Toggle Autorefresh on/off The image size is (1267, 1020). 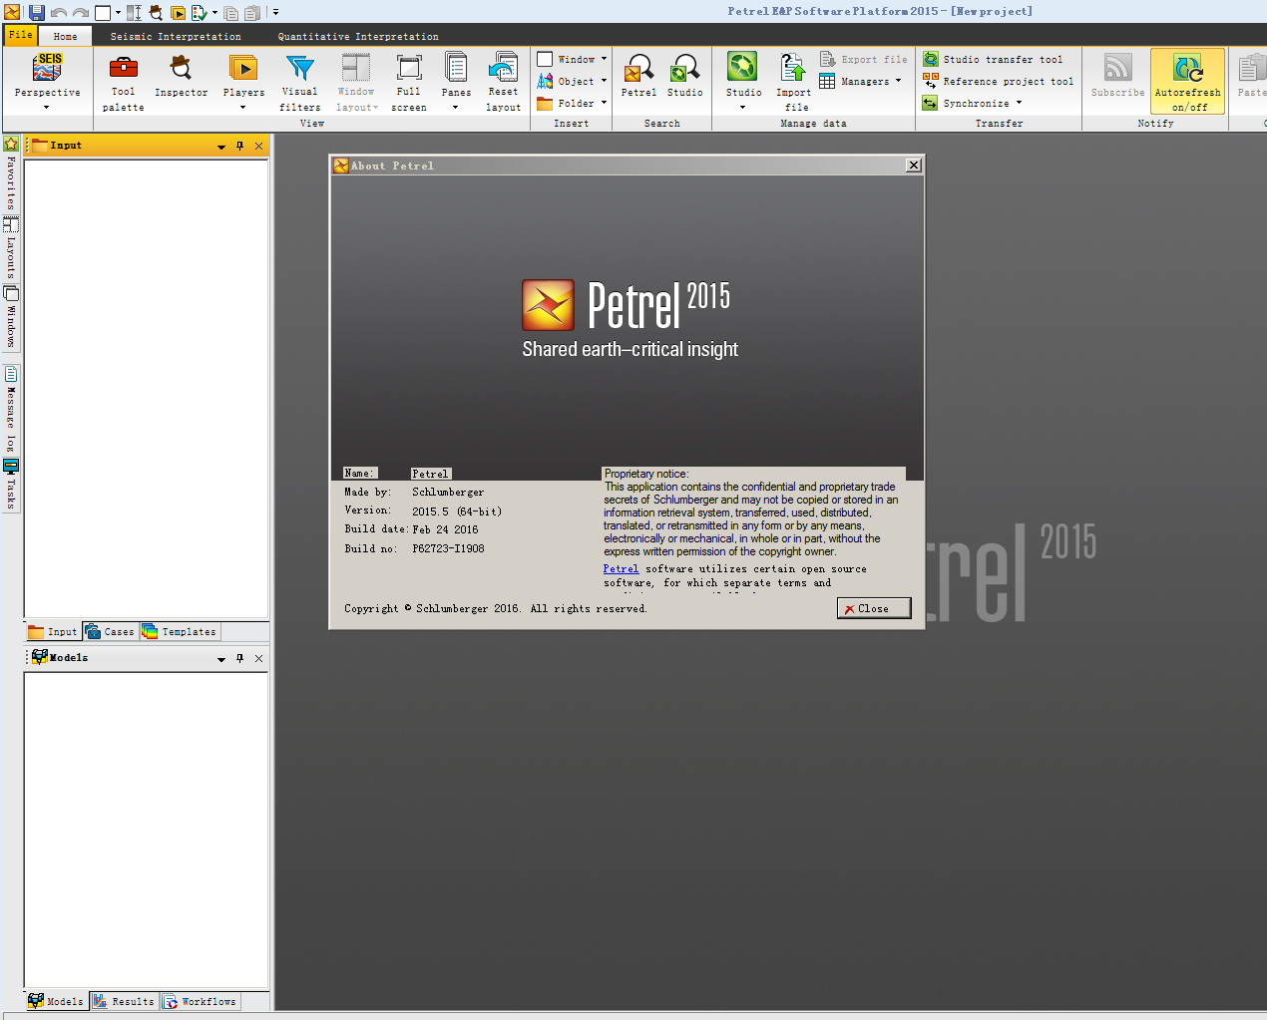1187,82
